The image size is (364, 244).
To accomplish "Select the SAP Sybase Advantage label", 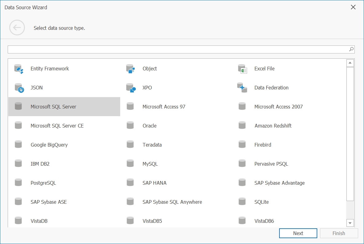I will (279, 183).
